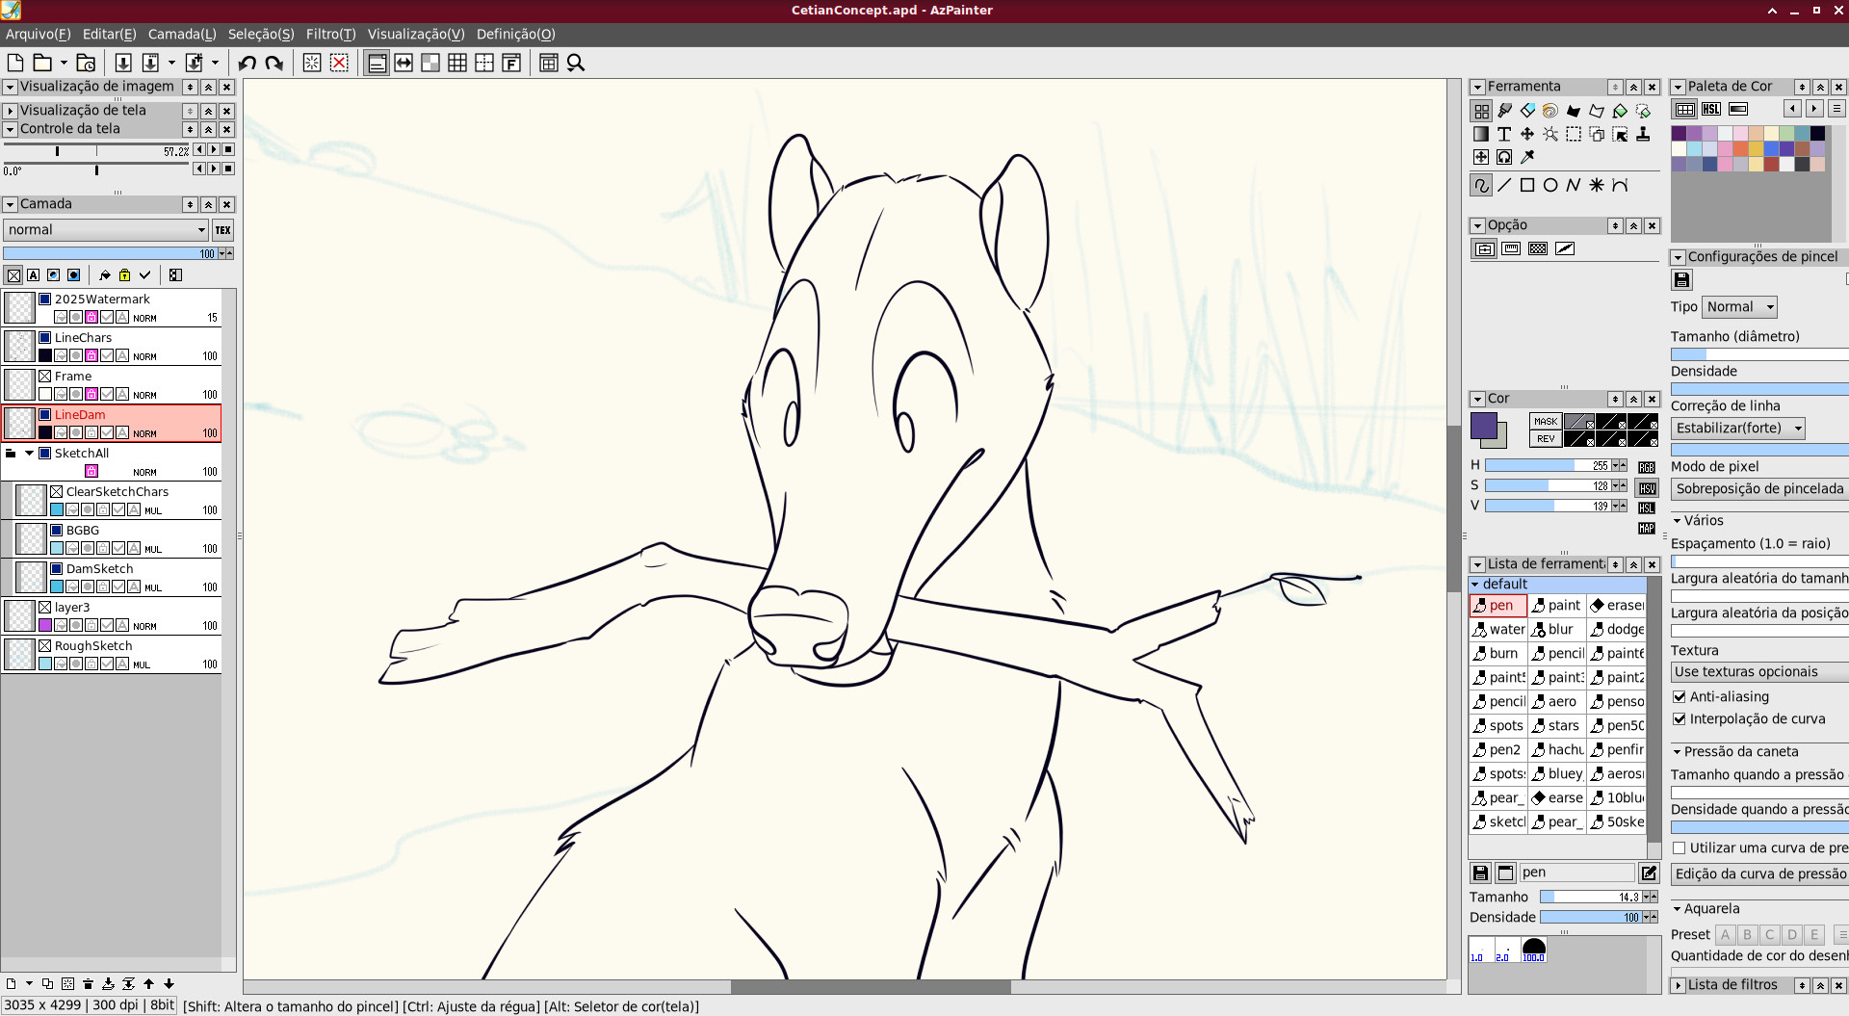Select the LineChars layer row

112,347
